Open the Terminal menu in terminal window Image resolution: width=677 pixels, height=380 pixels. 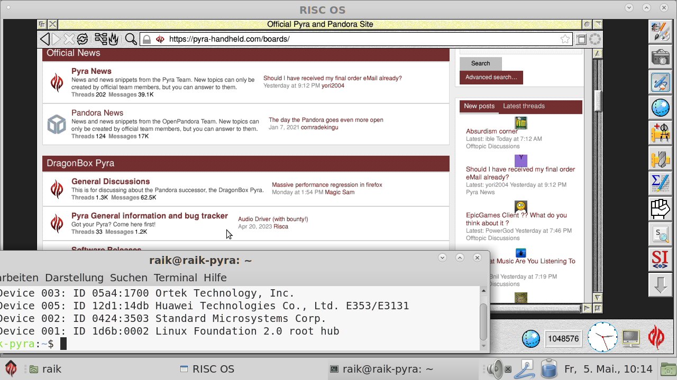pyautogui.click(x=175, y=278)
